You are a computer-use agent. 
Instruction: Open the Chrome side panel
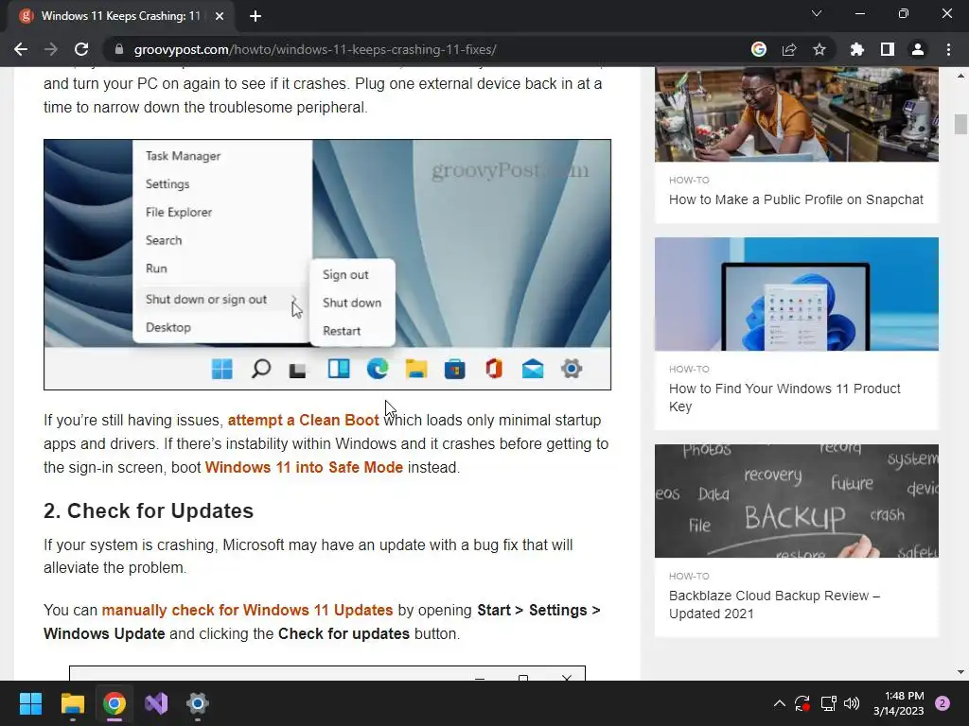pos(888,49)
